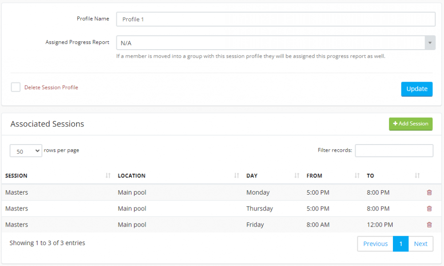This screenshot has height=266, width=444.
Task: Click the Filter records input box
Action: (x=394, y=151)
